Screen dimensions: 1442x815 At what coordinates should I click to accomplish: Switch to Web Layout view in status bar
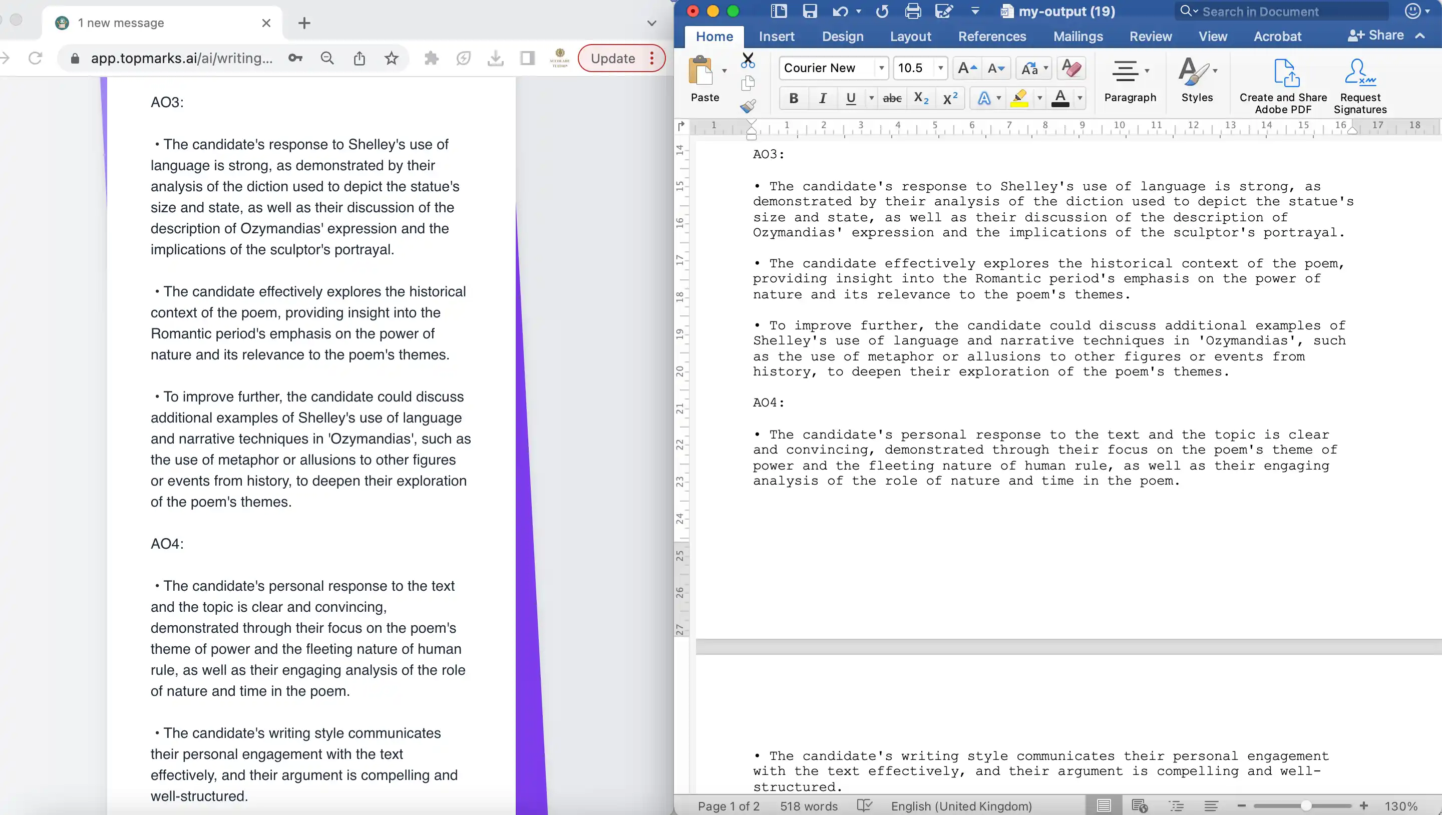coord(1140,805)
